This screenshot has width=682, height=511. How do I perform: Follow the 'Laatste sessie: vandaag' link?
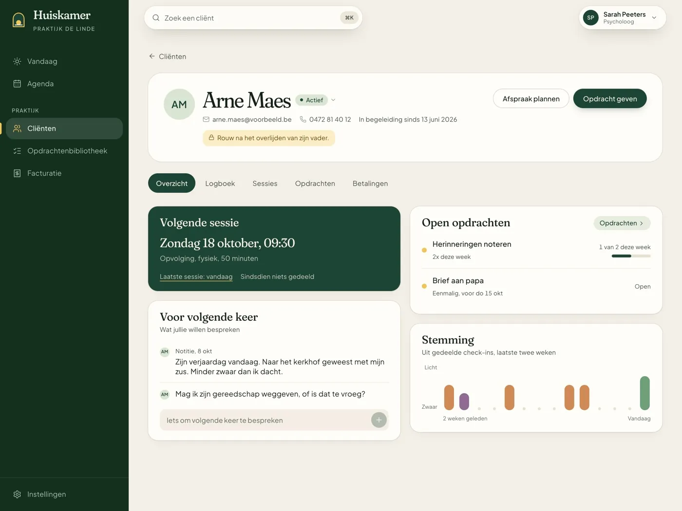pyautogui.click(x=196, y=277)
